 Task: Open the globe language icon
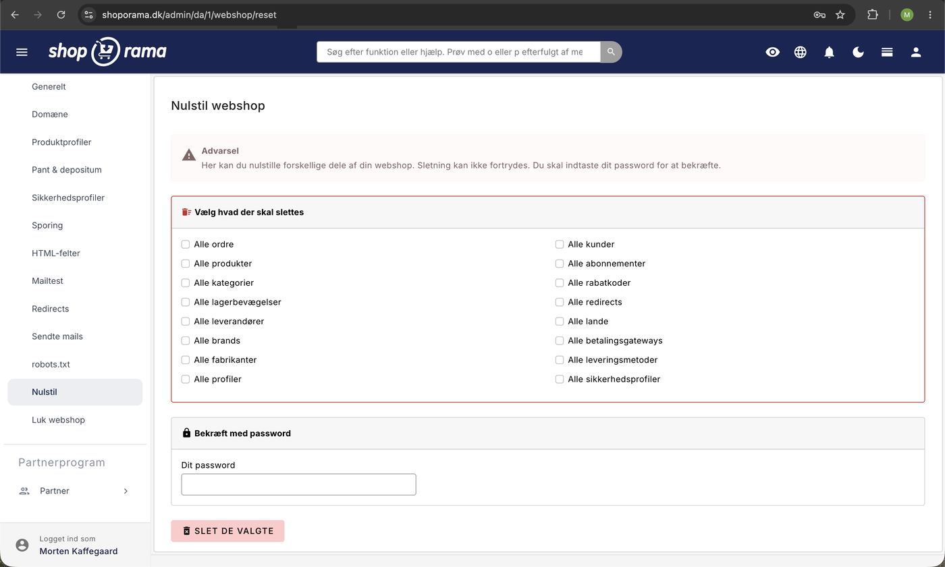pyautogui.click(x=801, y=52)
